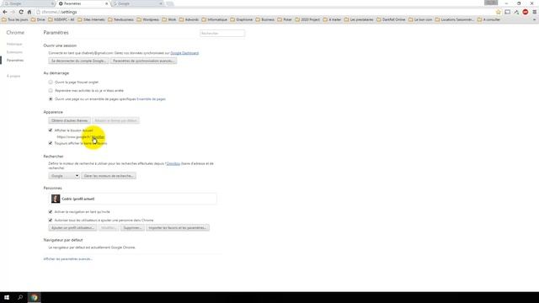Image resolution: width=539 pixels, height=303 pixels.
Task: Open the Informatique bookmark folder
Action: click(x=216, y=19)
